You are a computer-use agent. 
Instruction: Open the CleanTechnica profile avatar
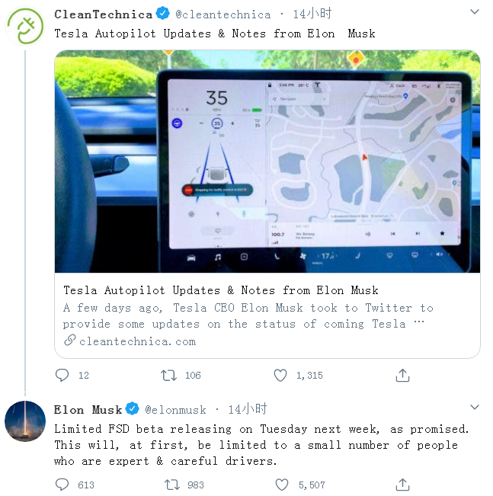click(x=25, y=27)
